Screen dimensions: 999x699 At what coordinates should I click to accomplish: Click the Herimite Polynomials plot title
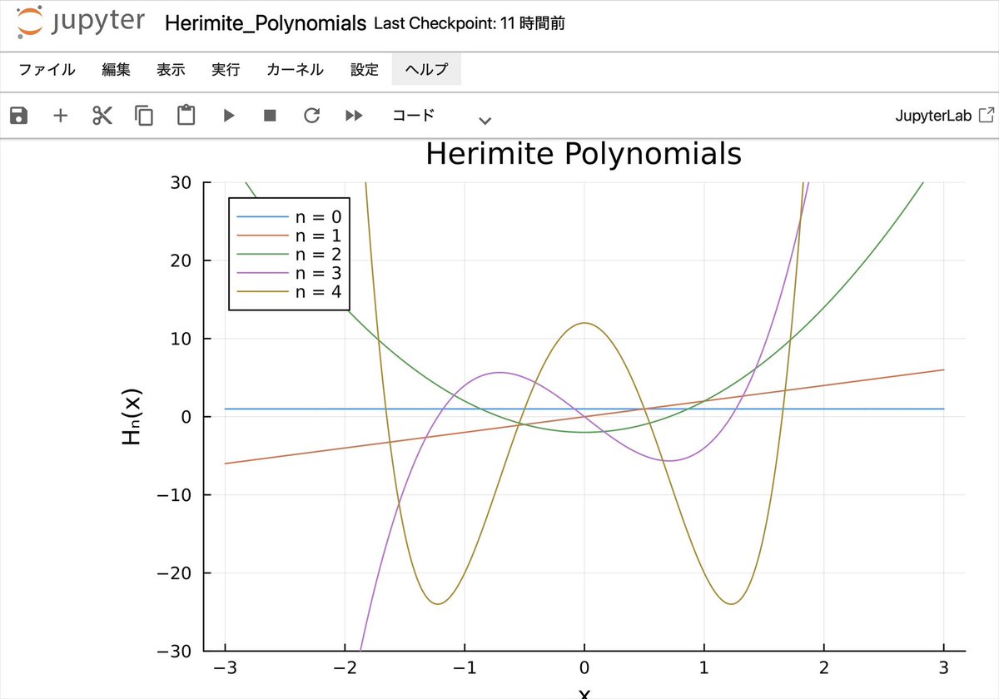pos(584,154)
